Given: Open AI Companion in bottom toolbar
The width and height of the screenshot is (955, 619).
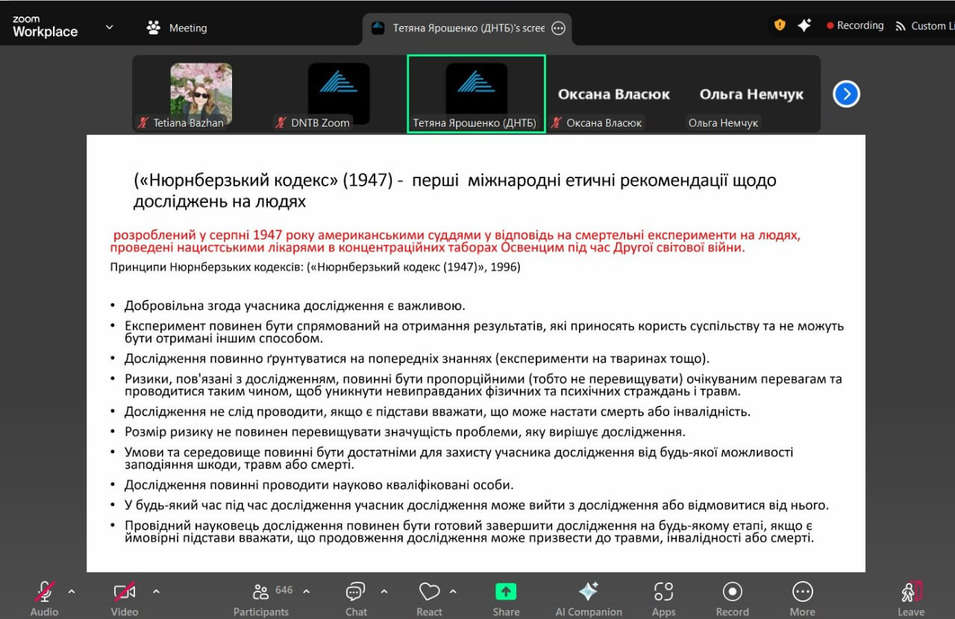Looking at the screenshot, I should point(589,599).
